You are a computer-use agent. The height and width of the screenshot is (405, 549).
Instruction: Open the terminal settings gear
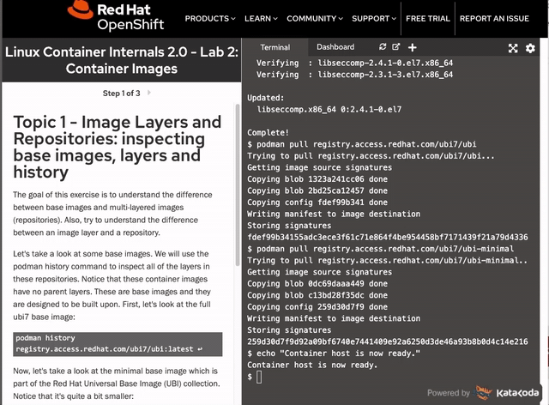point(530,48)
